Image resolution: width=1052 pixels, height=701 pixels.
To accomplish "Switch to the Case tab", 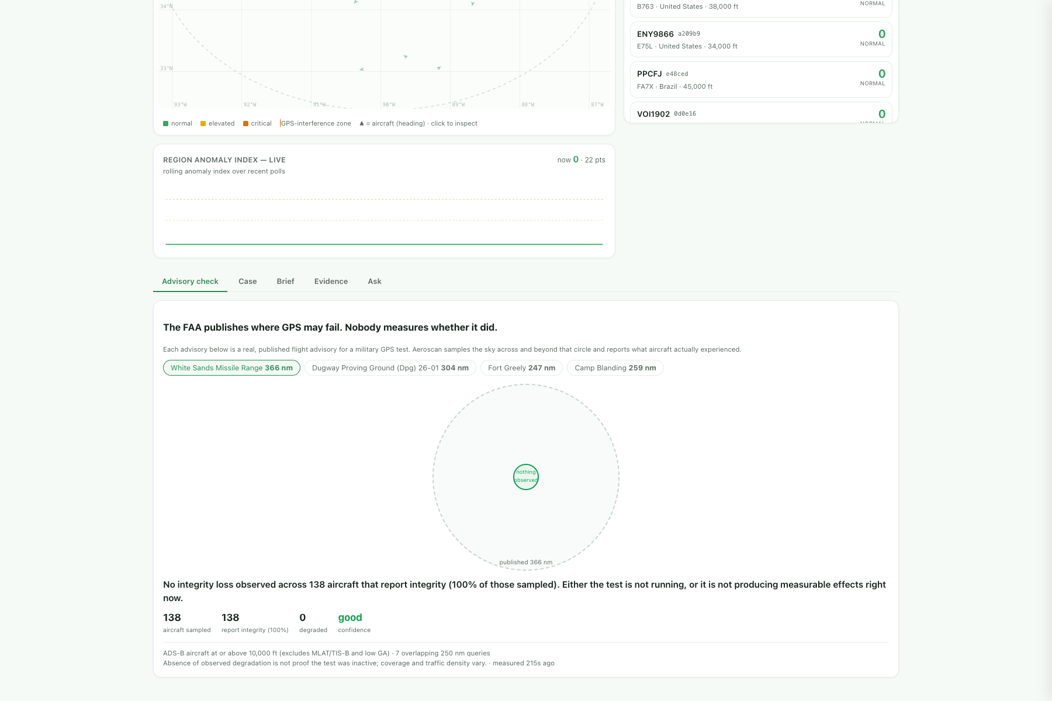I will tap(247, 282).
